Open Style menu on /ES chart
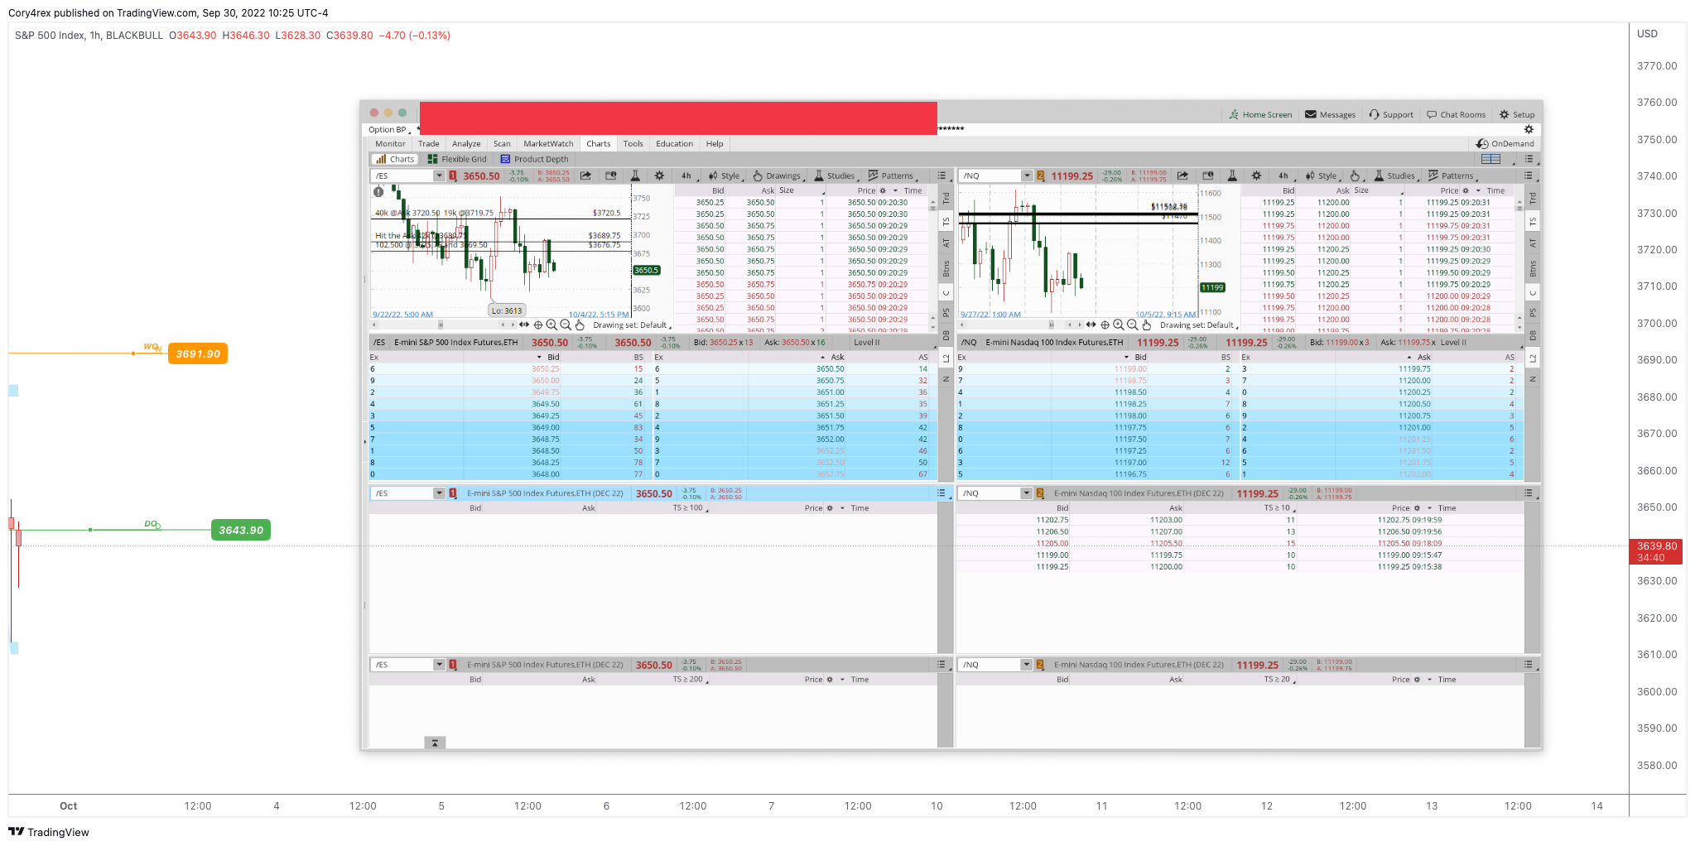This screenshot has height=846, width=1695. [725, 175]
